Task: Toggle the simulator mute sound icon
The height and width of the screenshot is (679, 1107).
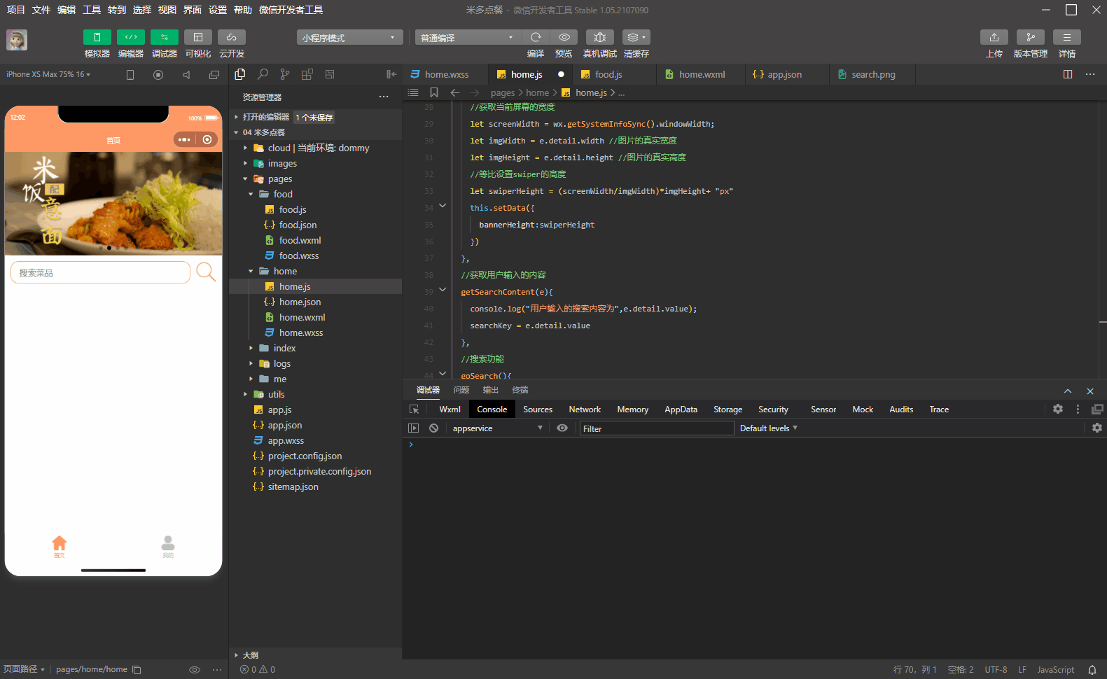Action: [x=186, y=75]
